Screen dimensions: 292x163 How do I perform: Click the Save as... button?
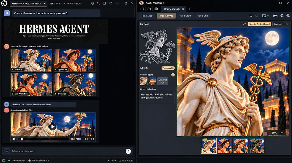click(x=278, y=24)
